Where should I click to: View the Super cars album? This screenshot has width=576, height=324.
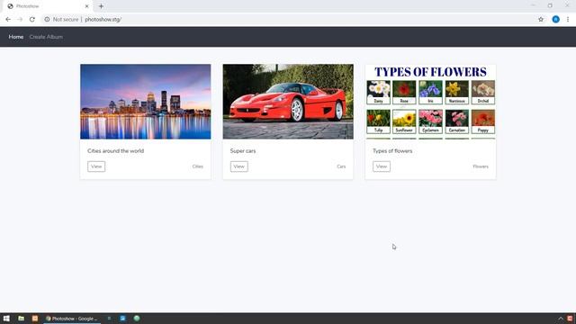click(x=239, y=166)
